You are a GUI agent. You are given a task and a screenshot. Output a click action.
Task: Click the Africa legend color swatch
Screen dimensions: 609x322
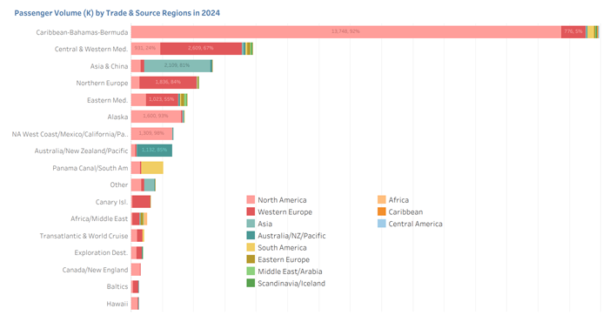pyautogui.click(x=381, y=199)
